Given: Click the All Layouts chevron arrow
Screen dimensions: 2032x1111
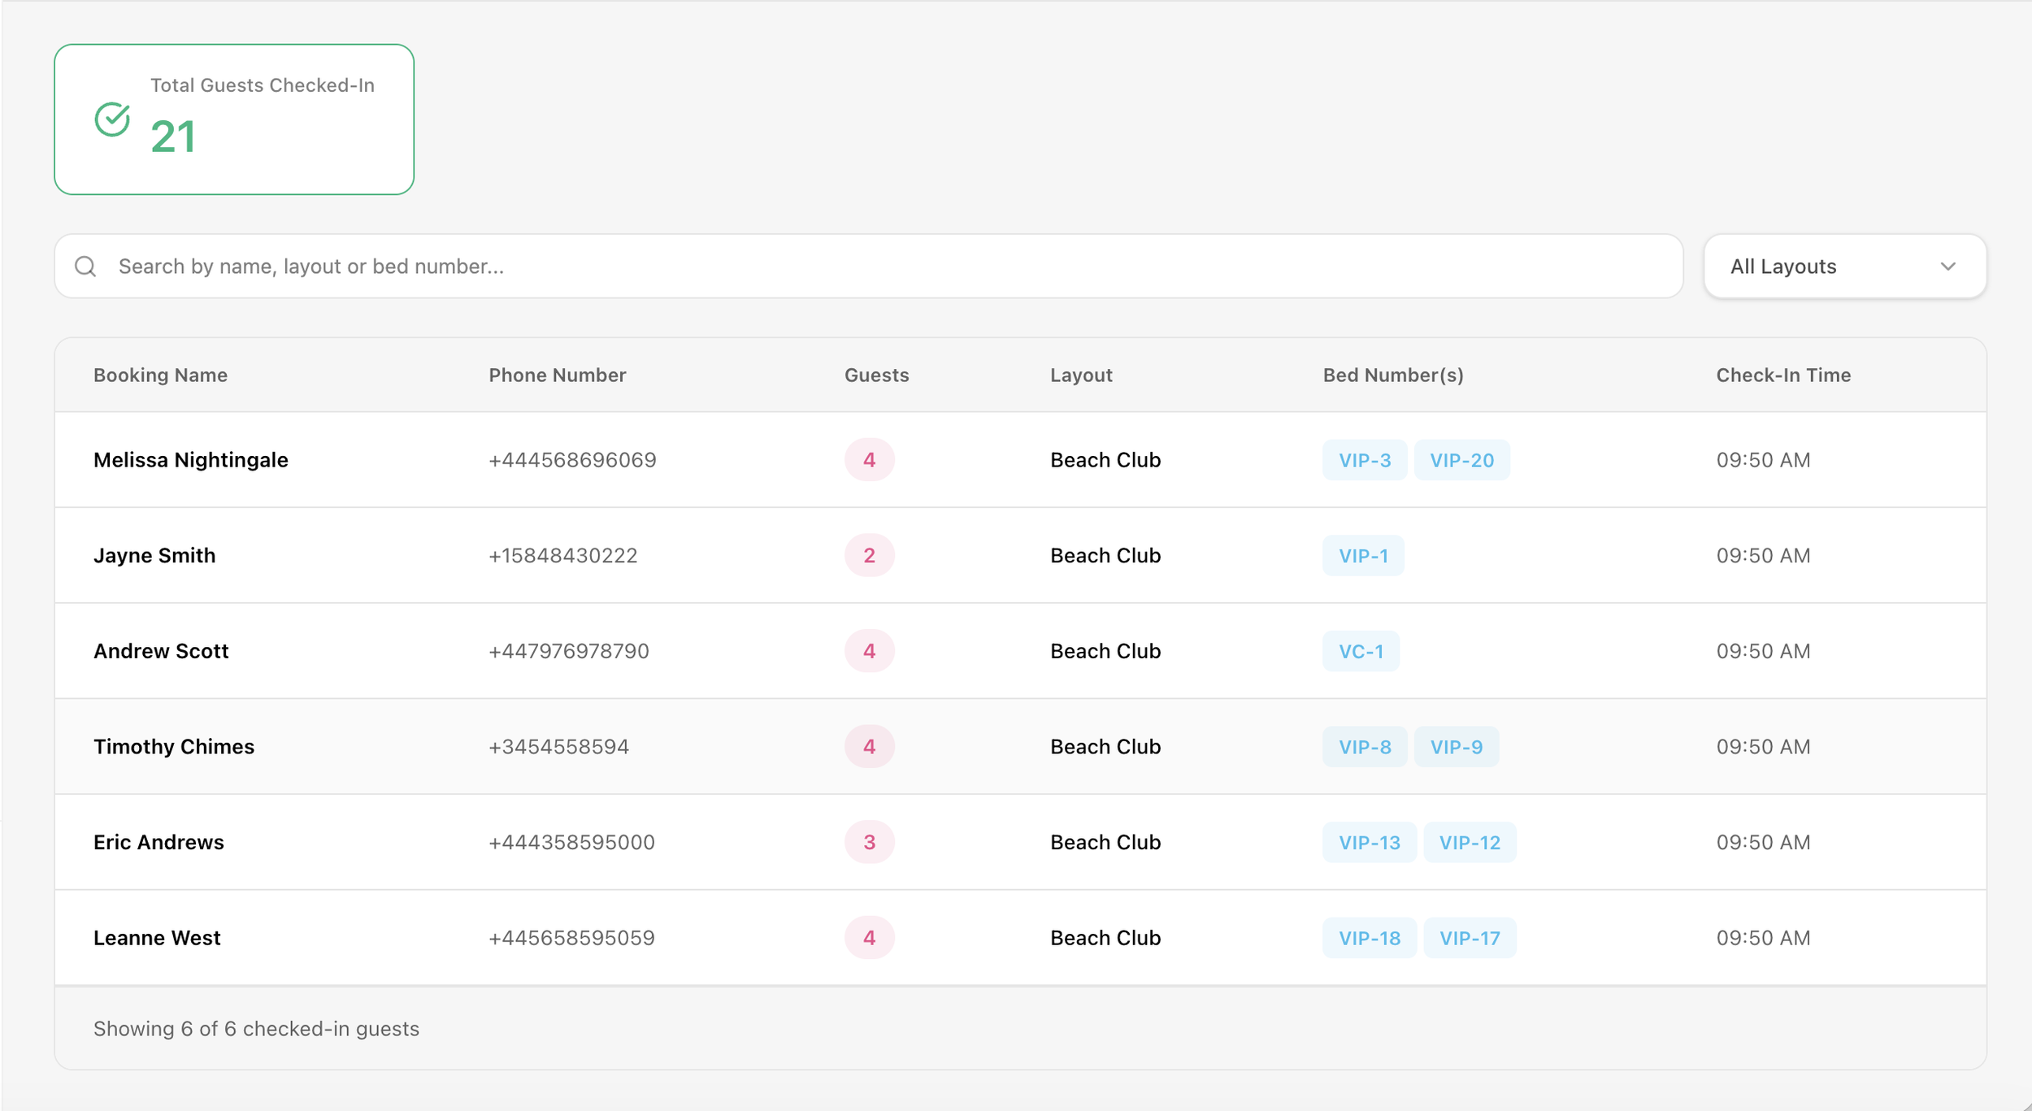Looking at the screenshot, I should click(x=1947, y=267).
